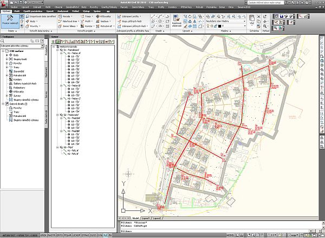Toggle KROK snap mode in status bar

(43, 235)
